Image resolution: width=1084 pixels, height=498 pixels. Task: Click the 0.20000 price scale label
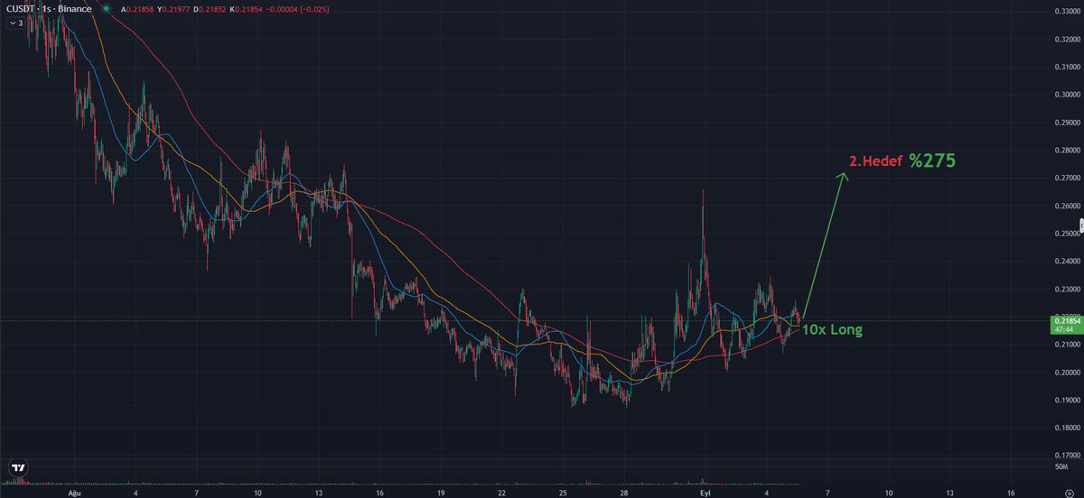click(x=1067, y=373)
